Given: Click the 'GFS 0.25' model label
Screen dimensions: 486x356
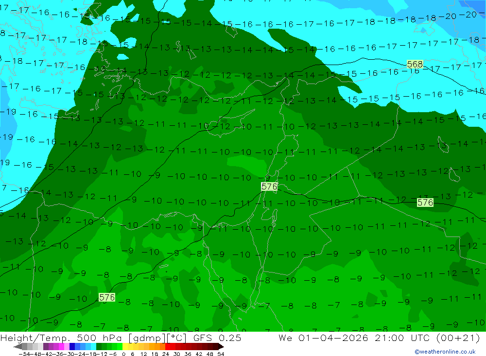Looking at the screenshot, I should 217,338.
